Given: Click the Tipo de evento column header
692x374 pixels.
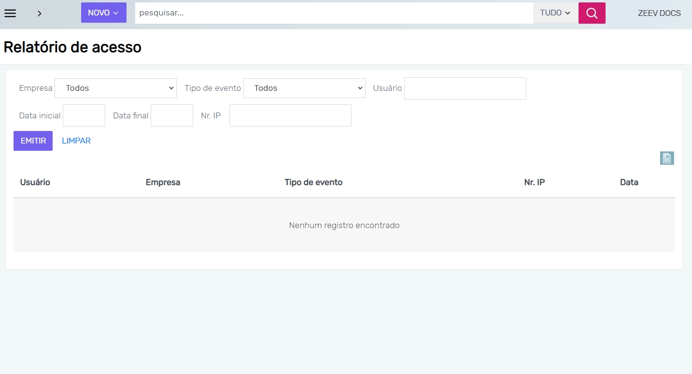Looking at the screenshot, I should click(x=313, y=182).
